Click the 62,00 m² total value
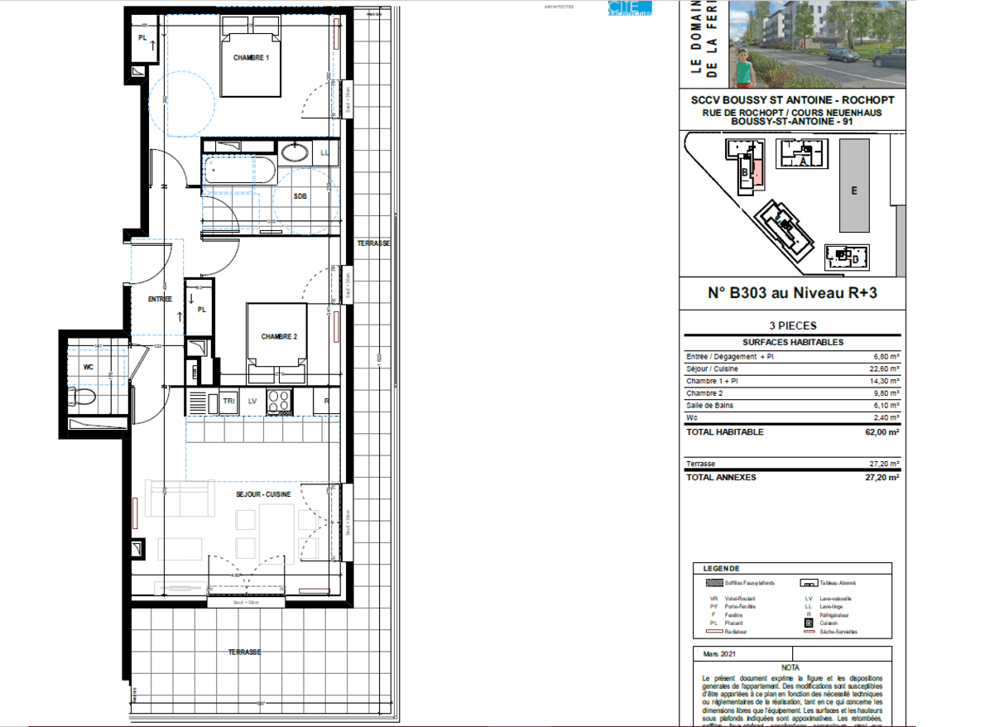Image resolution: width=1004 pixels, height=727 pixels. tap(883, 432)
